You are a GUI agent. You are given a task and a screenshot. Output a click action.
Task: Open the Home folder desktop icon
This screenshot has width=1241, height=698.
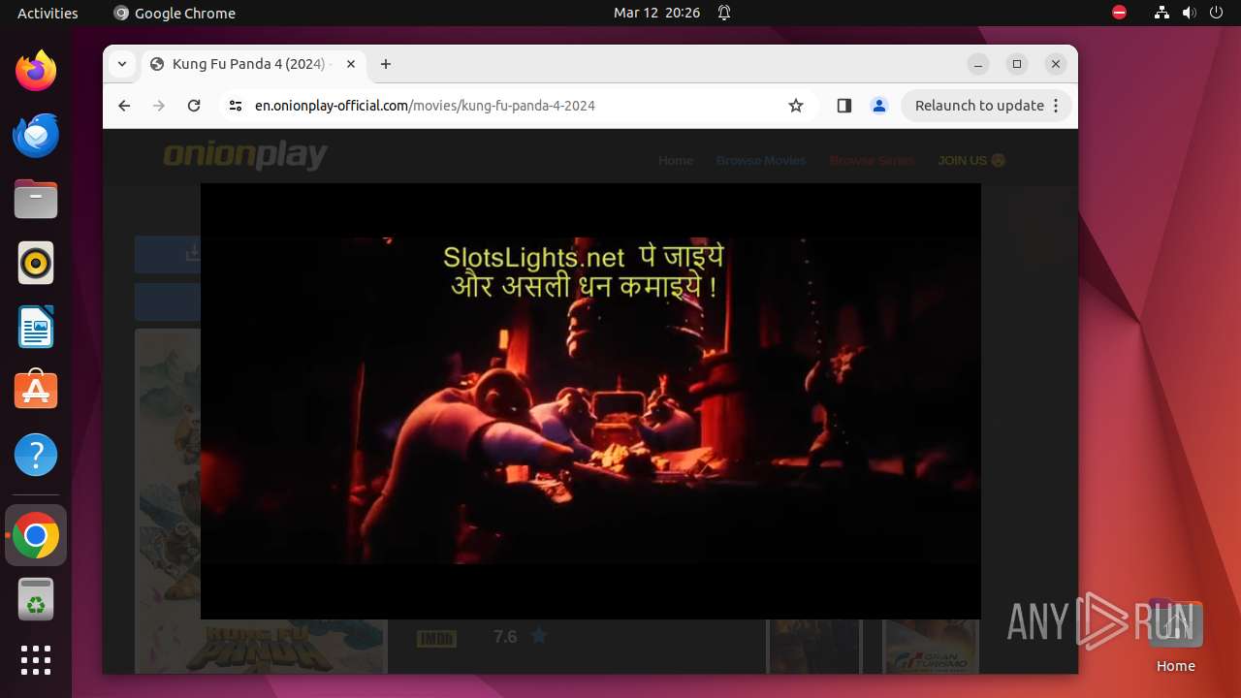click(x=1175, y=637)
